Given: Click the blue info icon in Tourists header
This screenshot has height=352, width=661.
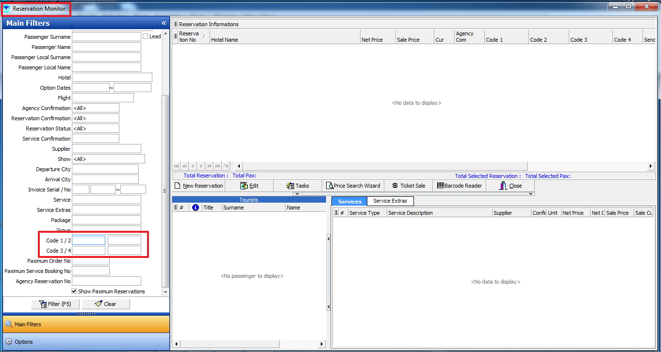Looking at the screenshot, I should pyautogui.click(x=196, y=208).
